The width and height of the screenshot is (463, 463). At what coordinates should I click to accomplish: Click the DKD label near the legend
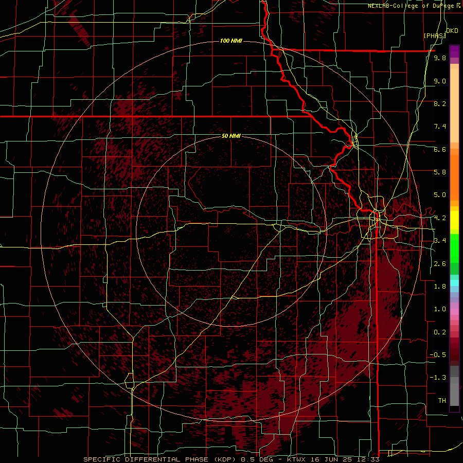pyautogui.click(x=452, y=31)
